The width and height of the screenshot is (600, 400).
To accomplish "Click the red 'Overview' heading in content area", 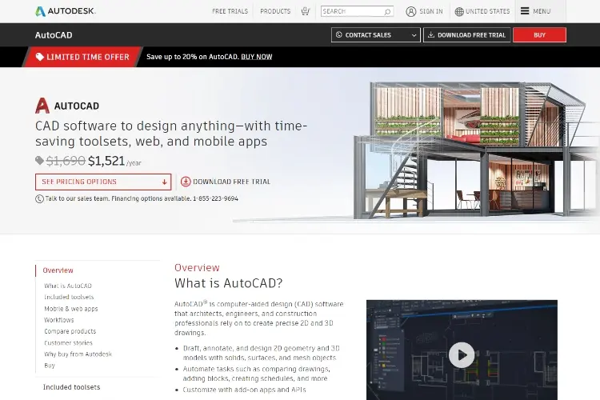I will (x=197, y=267).
